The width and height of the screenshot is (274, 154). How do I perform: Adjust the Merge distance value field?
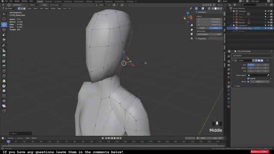click(x=259, y=82)
